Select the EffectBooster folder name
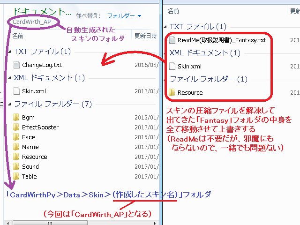300x225 pixels. click(40, 127)
